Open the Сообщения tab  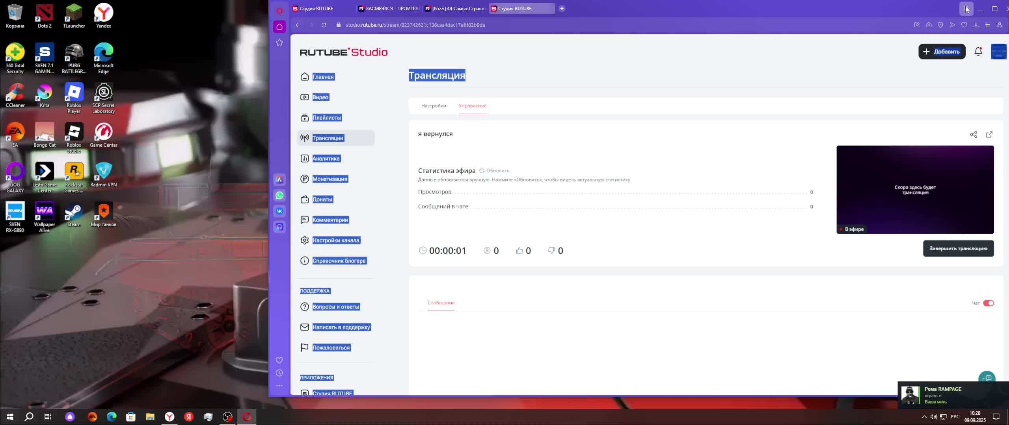point(441,303)
